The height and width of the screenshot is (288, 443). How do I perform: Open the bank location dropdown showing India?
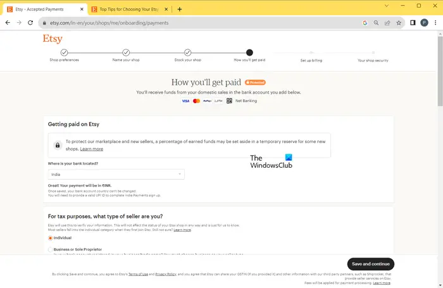click(116, 175)
